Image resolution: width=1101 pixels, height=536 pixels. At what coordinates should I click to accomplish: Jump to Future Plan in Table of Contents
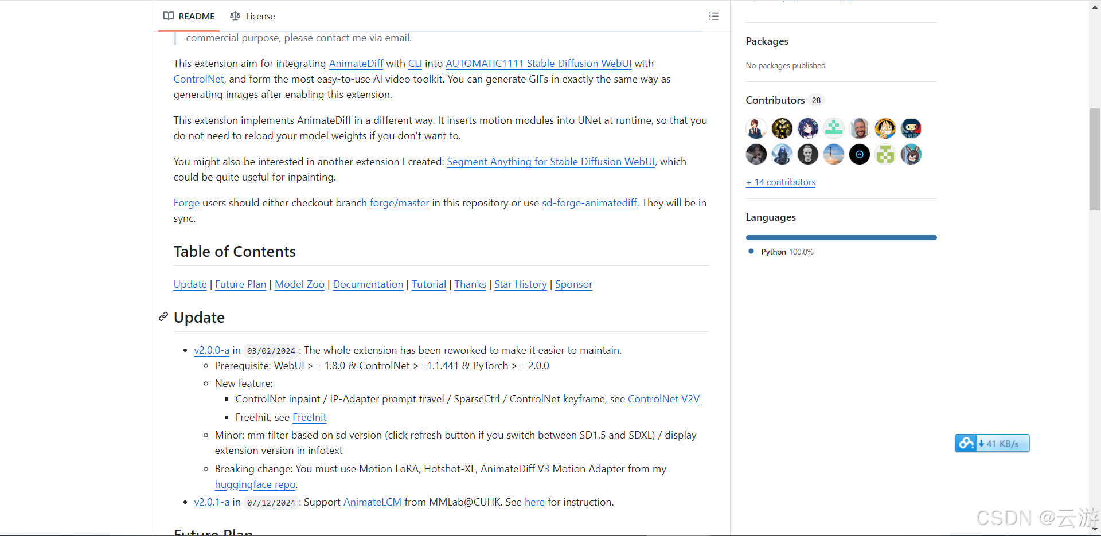tap(241, 284)
